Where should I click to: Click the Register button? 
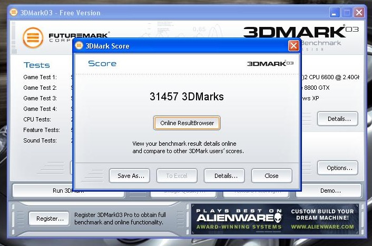tap(49, 219)
